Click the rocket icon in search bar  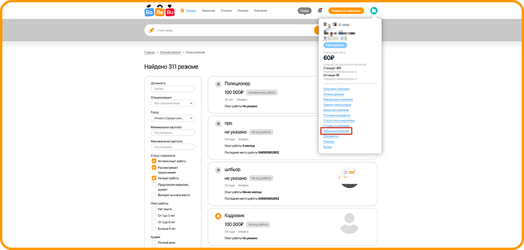click(x=151, y=30)
